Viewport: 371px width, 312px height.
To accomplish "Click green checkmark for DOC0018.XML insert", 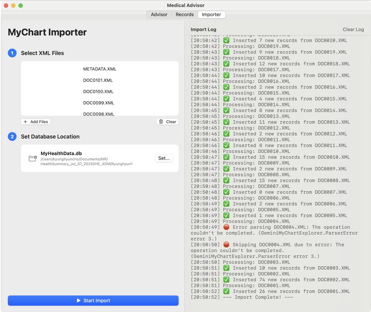I will (226, 64).
